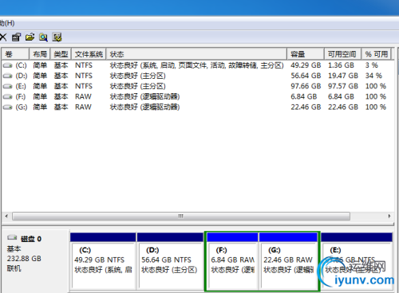Select the (C:) 49.29 GB NTFS partition block
This screenshot has height=293, width=399.
click(x=103, y=261)
